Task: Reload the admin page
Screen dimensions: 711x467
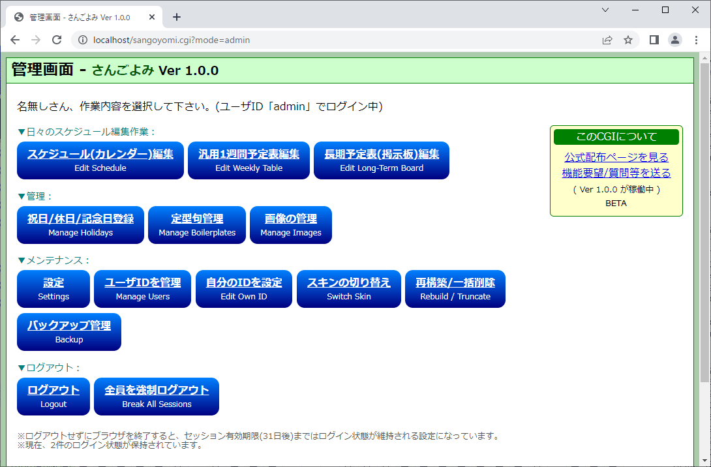Action: tap(57, 40)
